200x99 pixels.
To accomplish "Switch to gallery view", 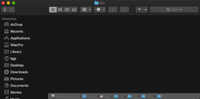I will [x=74, y=10].
